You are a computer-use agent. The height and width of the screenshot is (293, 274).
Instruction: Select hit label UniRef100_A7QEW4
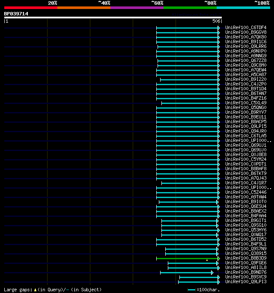click(246, 70)
